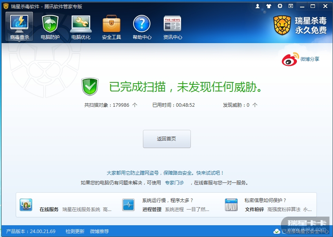This screenshot has height=237, width=333.
Task: Open 帮助中心 help center tab
Action: pyautogui.click(x=142, y=27)
